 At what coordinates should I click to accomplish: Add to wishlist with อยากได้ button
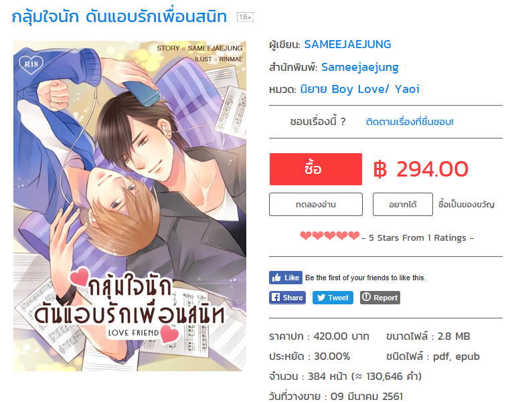tap(402, 205)
